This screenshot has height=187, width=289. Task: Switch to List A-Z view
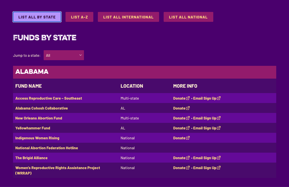coord(79,17)
